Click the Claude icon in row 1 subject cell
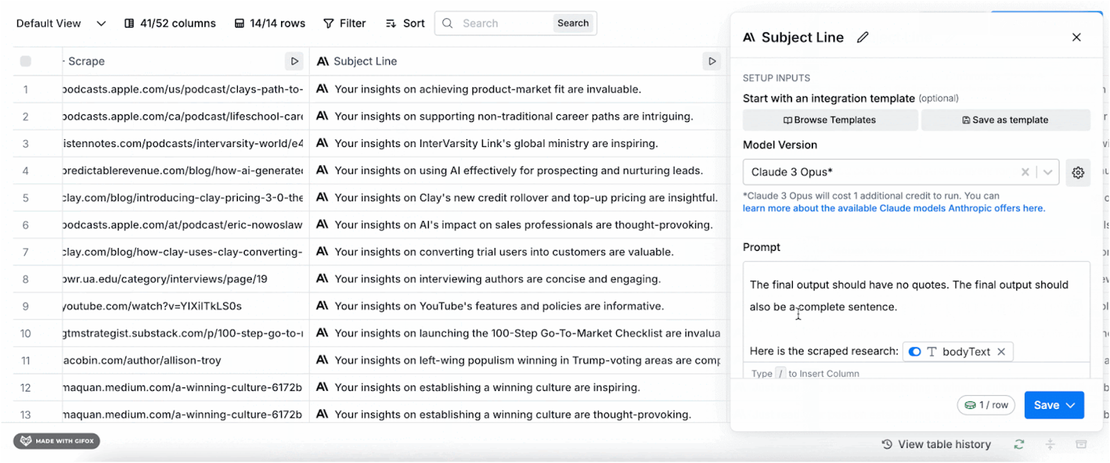The height and width of the screenshot is (463, 1110). [x=322, y=89]
